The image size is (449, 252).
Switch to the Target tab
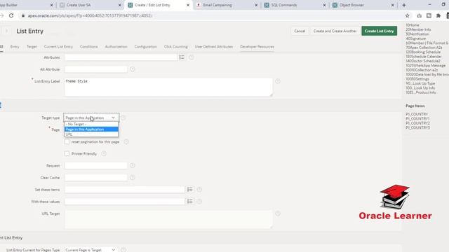[32, 47]
